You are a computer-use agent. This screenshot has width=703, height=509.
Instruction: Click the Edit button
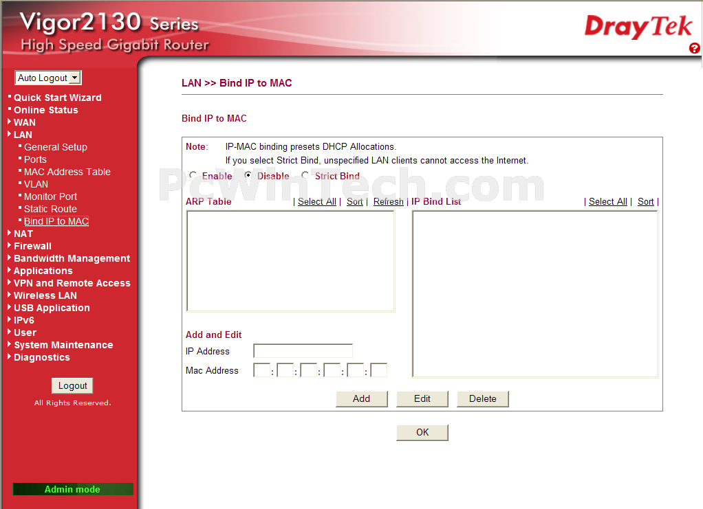point(422,399)
